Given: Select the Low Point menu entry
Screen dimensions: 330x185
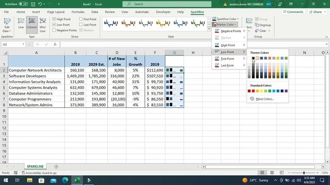Looking at the screenshot, I should click(229, 52).
